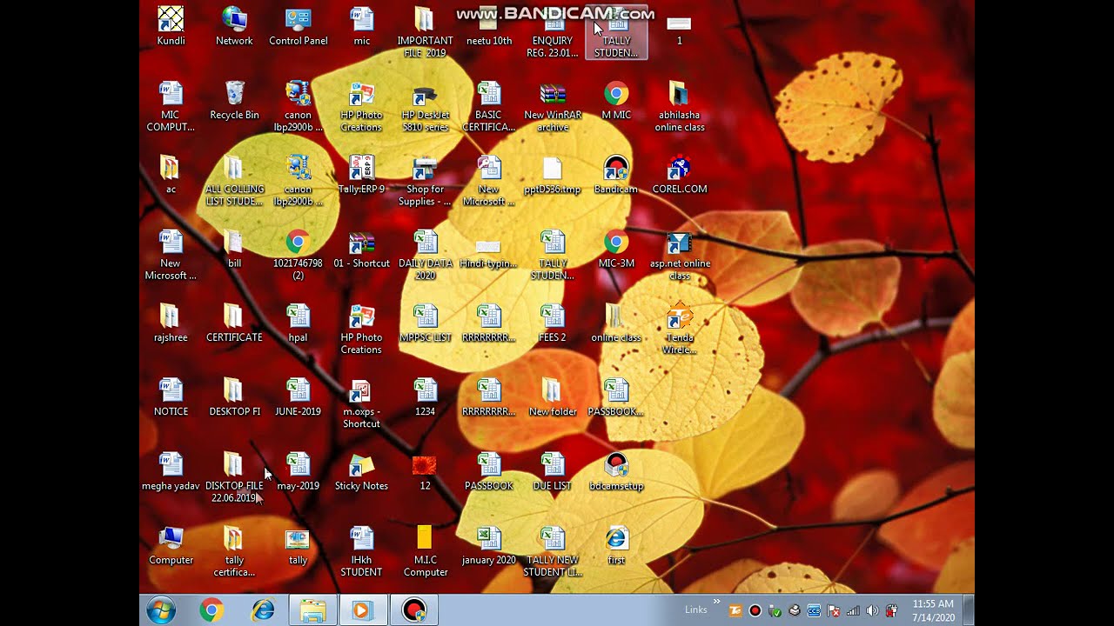
Task: Open the bill folder
Action: click(234, 248)
